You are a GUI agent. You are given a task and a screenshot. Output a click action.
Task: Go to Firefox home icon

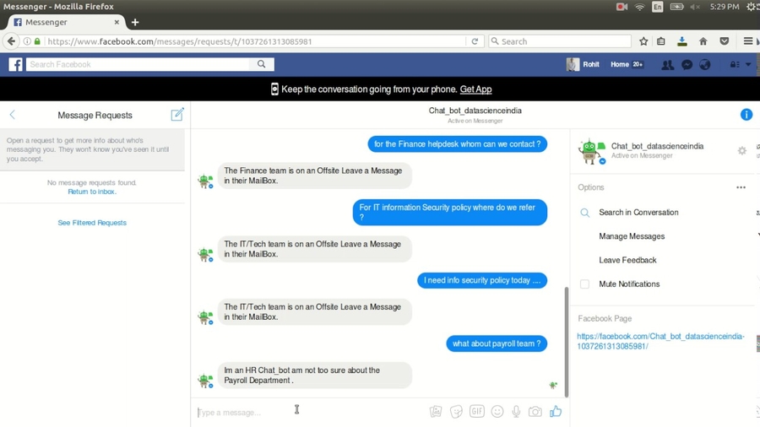click(x=703, y=41)
